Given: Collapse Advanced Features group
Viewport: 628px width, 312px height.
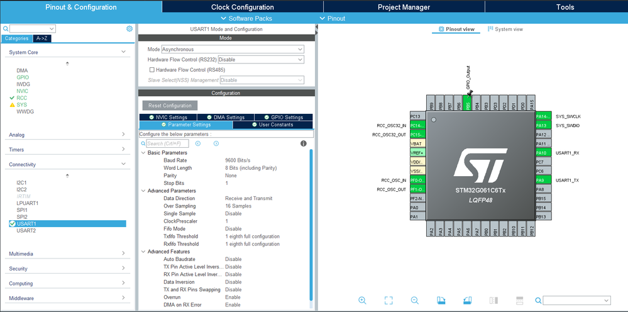Looking at the screenshot, I should point(143,252).
